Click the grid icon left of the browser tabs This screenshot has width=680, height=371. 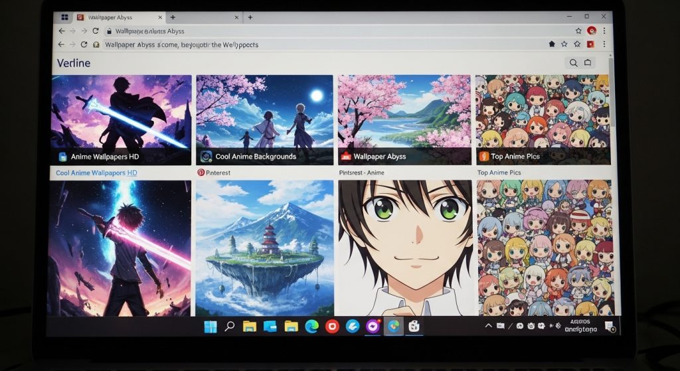pos(64,17)
